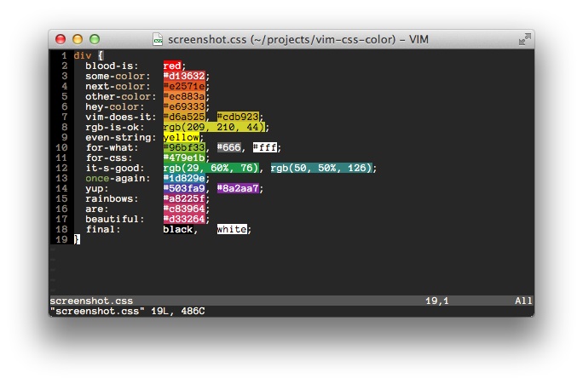Enter fullscreen using the title bar arrows icon

click(524, 39)
